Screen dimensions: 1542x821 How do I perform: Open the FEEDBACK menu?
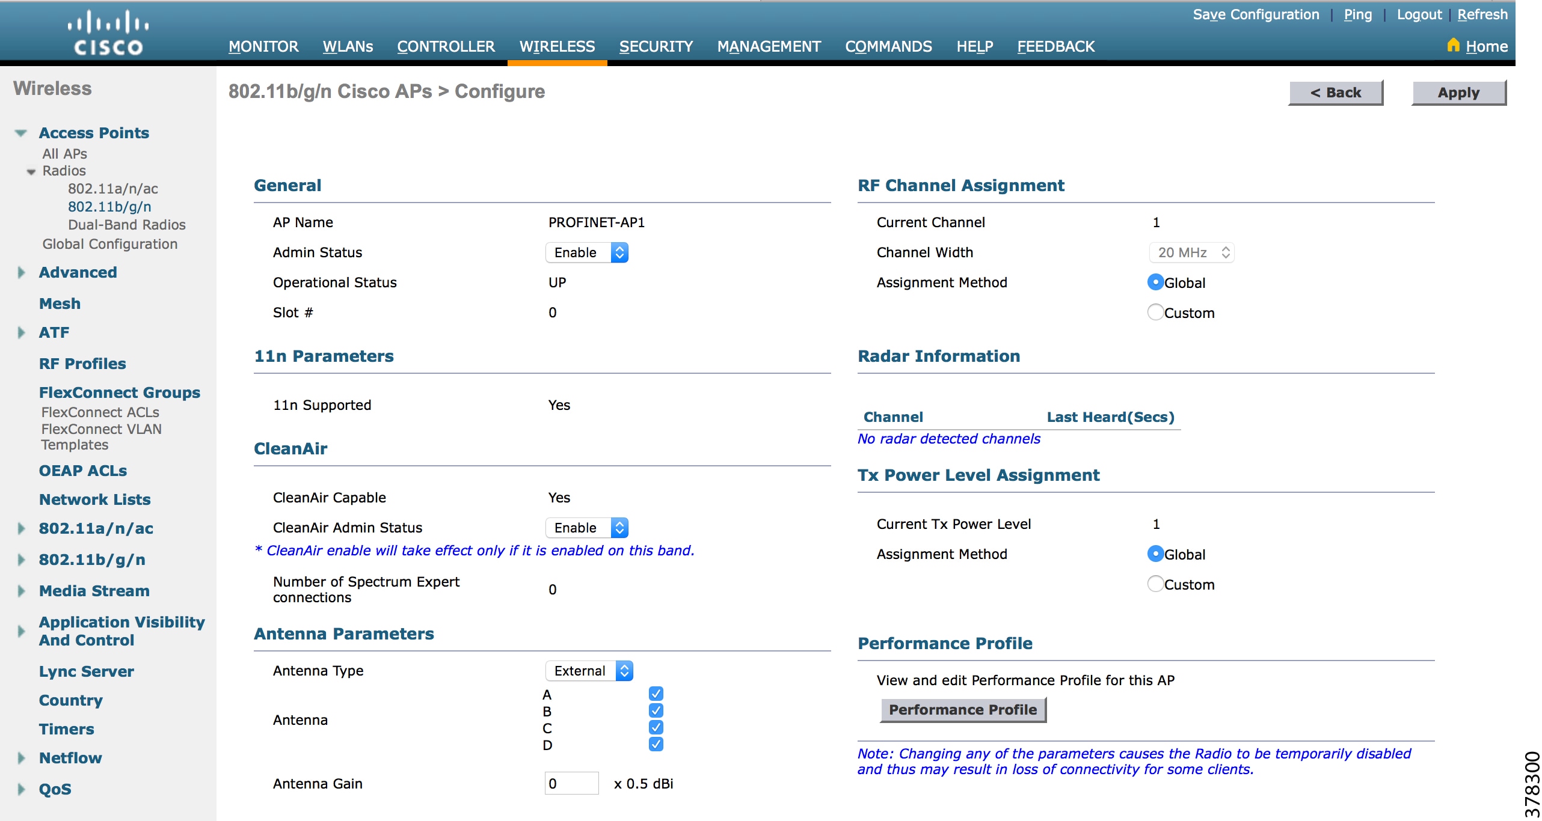point(1055,46)
